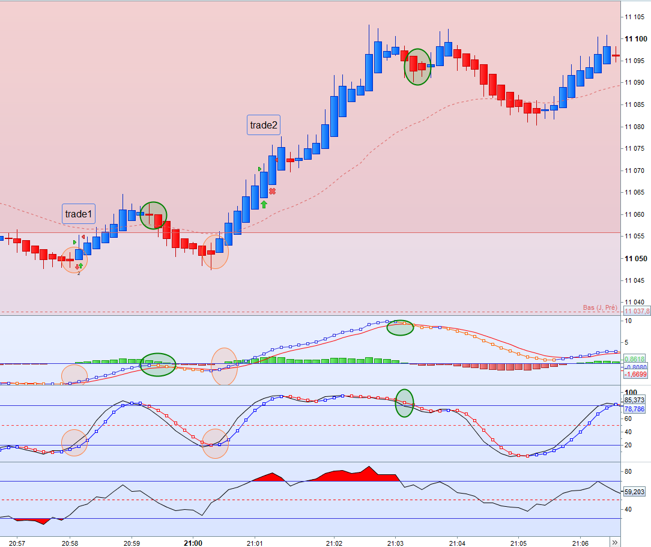Screen dimensions: 651x547
Task: Click the 21:01 time axis label
Action: pyautogui.click(x=255, y=543)
